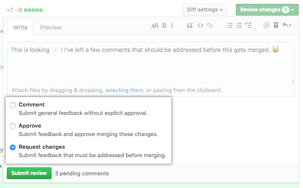Apply italic text formatting

pos(172,26)
